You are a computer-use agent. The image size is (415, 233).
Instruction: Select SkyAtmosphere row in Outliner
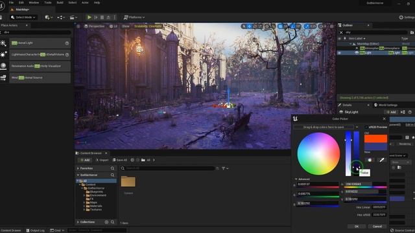pos(376,49)
